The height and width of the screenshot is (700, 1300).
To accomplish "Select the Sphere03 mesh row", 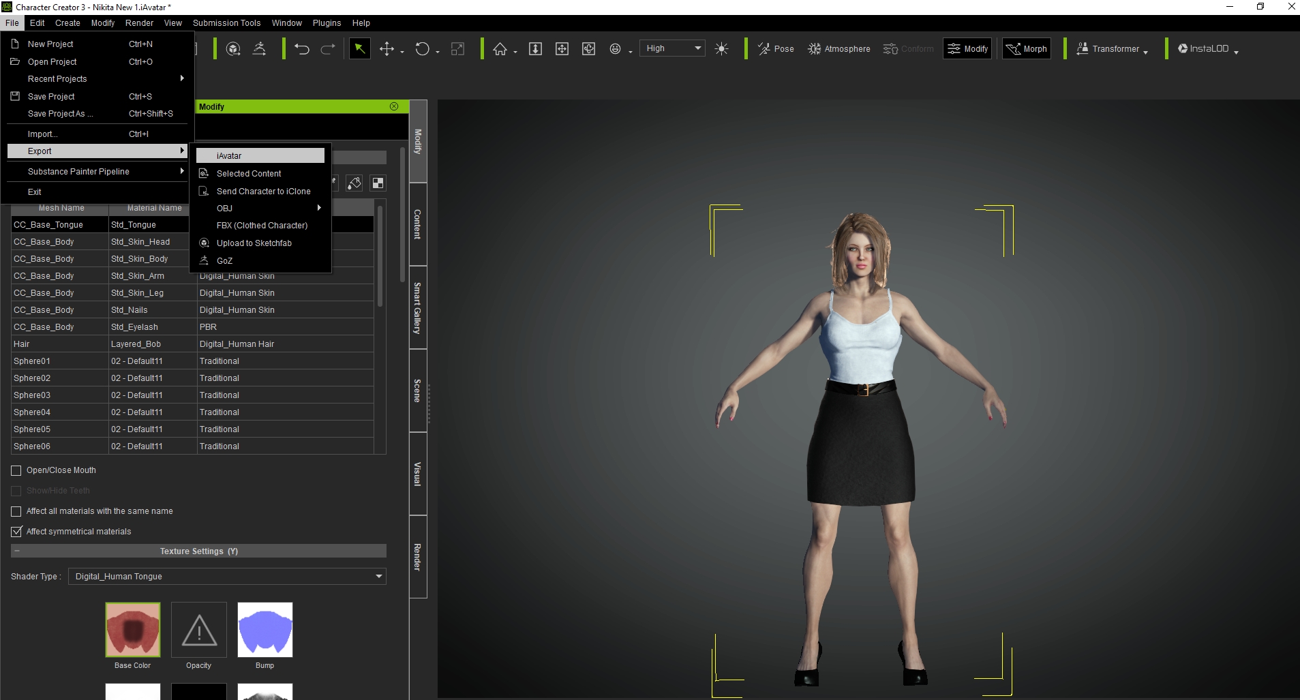I will click(x=192, y=395).
